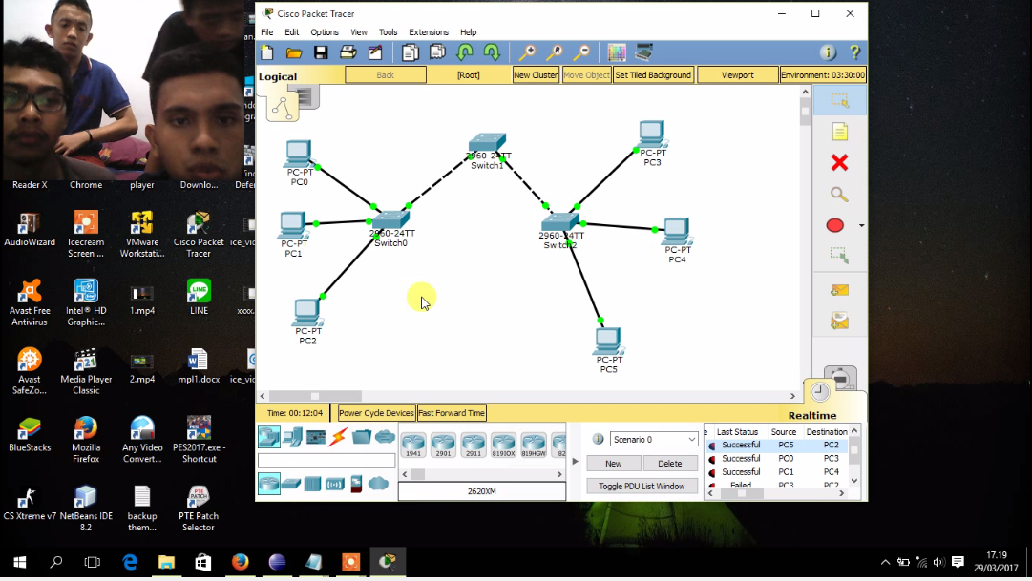
Task: Select the Multiuser Connection cloud icon
Action: click(x=385, y=436)
